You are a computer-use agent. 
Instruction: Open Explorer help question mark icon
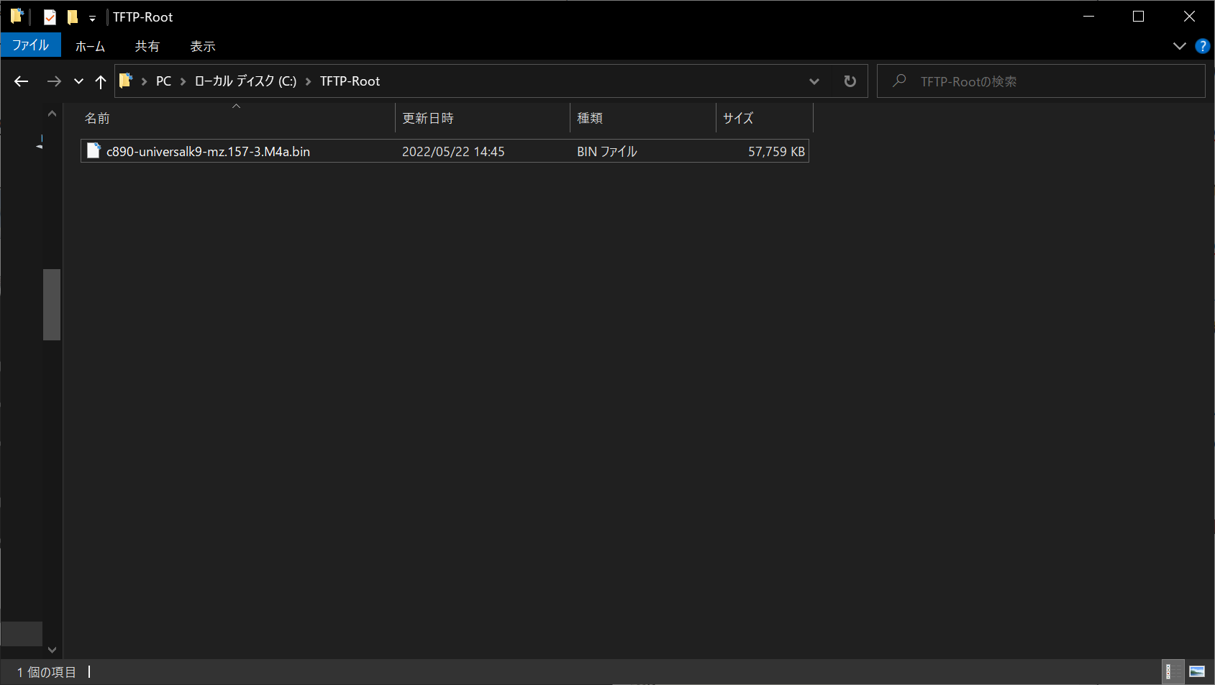pyautogui.click(x=1202, y=46)
